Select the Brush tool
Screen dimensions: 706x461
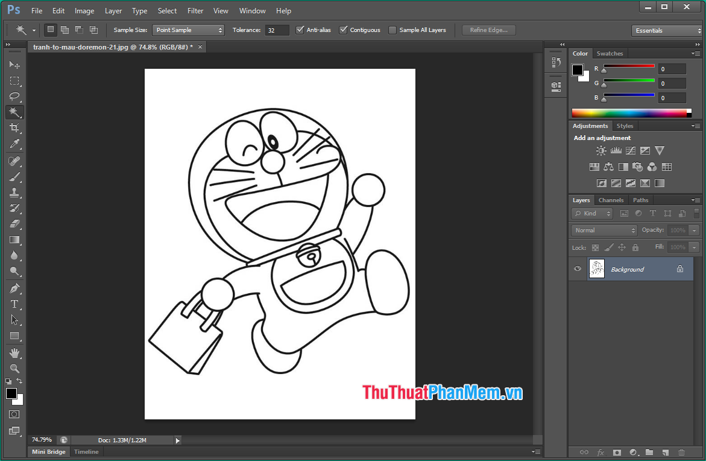[x=14, y=177]
